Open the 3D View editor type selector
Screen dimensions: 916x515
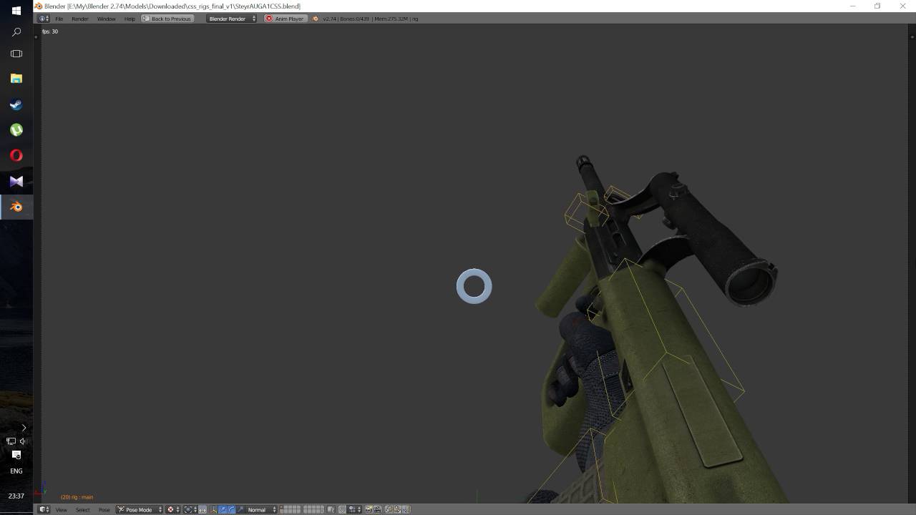click(x=44, y=509)
